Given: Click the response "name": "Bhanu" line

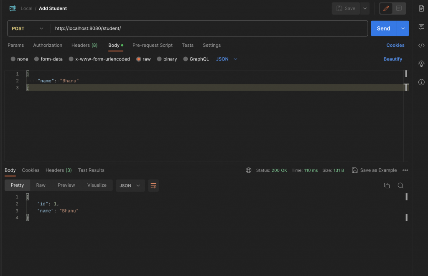Looking at the screenshot, I should pyautogui.click(x=58, y=211).
